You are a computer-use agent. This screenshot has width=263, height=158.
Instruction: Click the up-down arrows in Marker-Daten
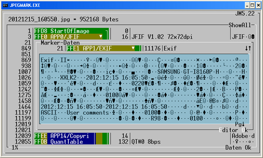tap(248, 48)
